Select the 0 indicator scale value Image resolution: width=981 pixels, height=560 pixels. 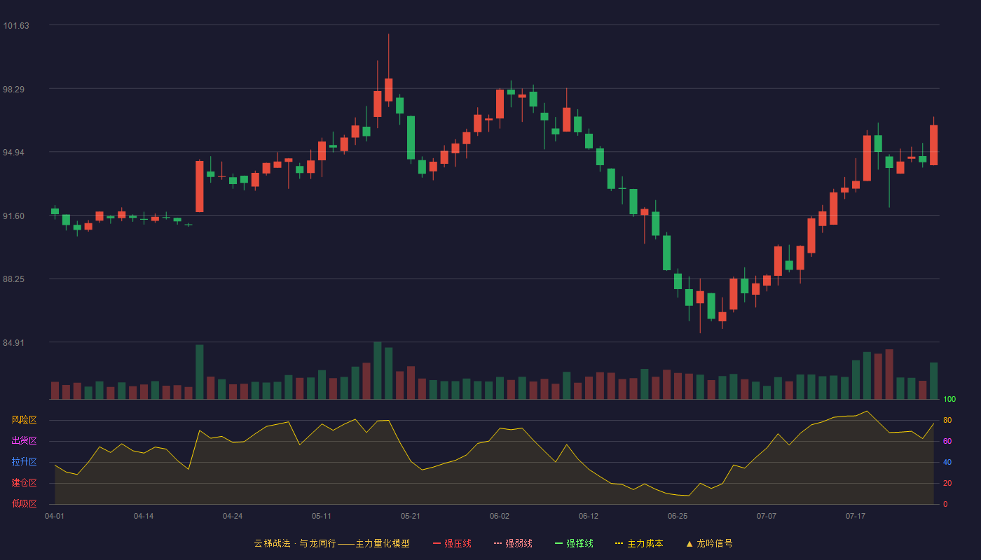tap(945, 504)
